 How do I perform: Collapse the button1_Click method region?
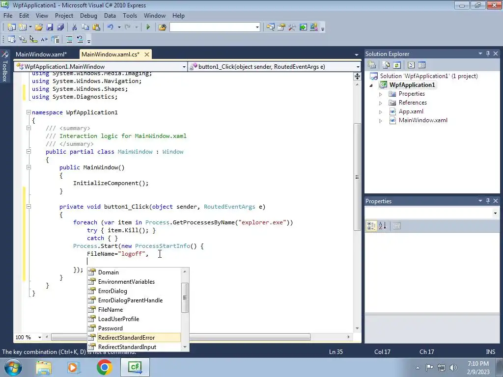pyautogui.click(x=28, y=207)
